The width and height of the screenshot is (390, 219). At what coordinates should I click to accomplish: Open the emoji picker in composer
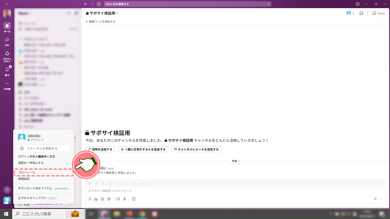102,199
